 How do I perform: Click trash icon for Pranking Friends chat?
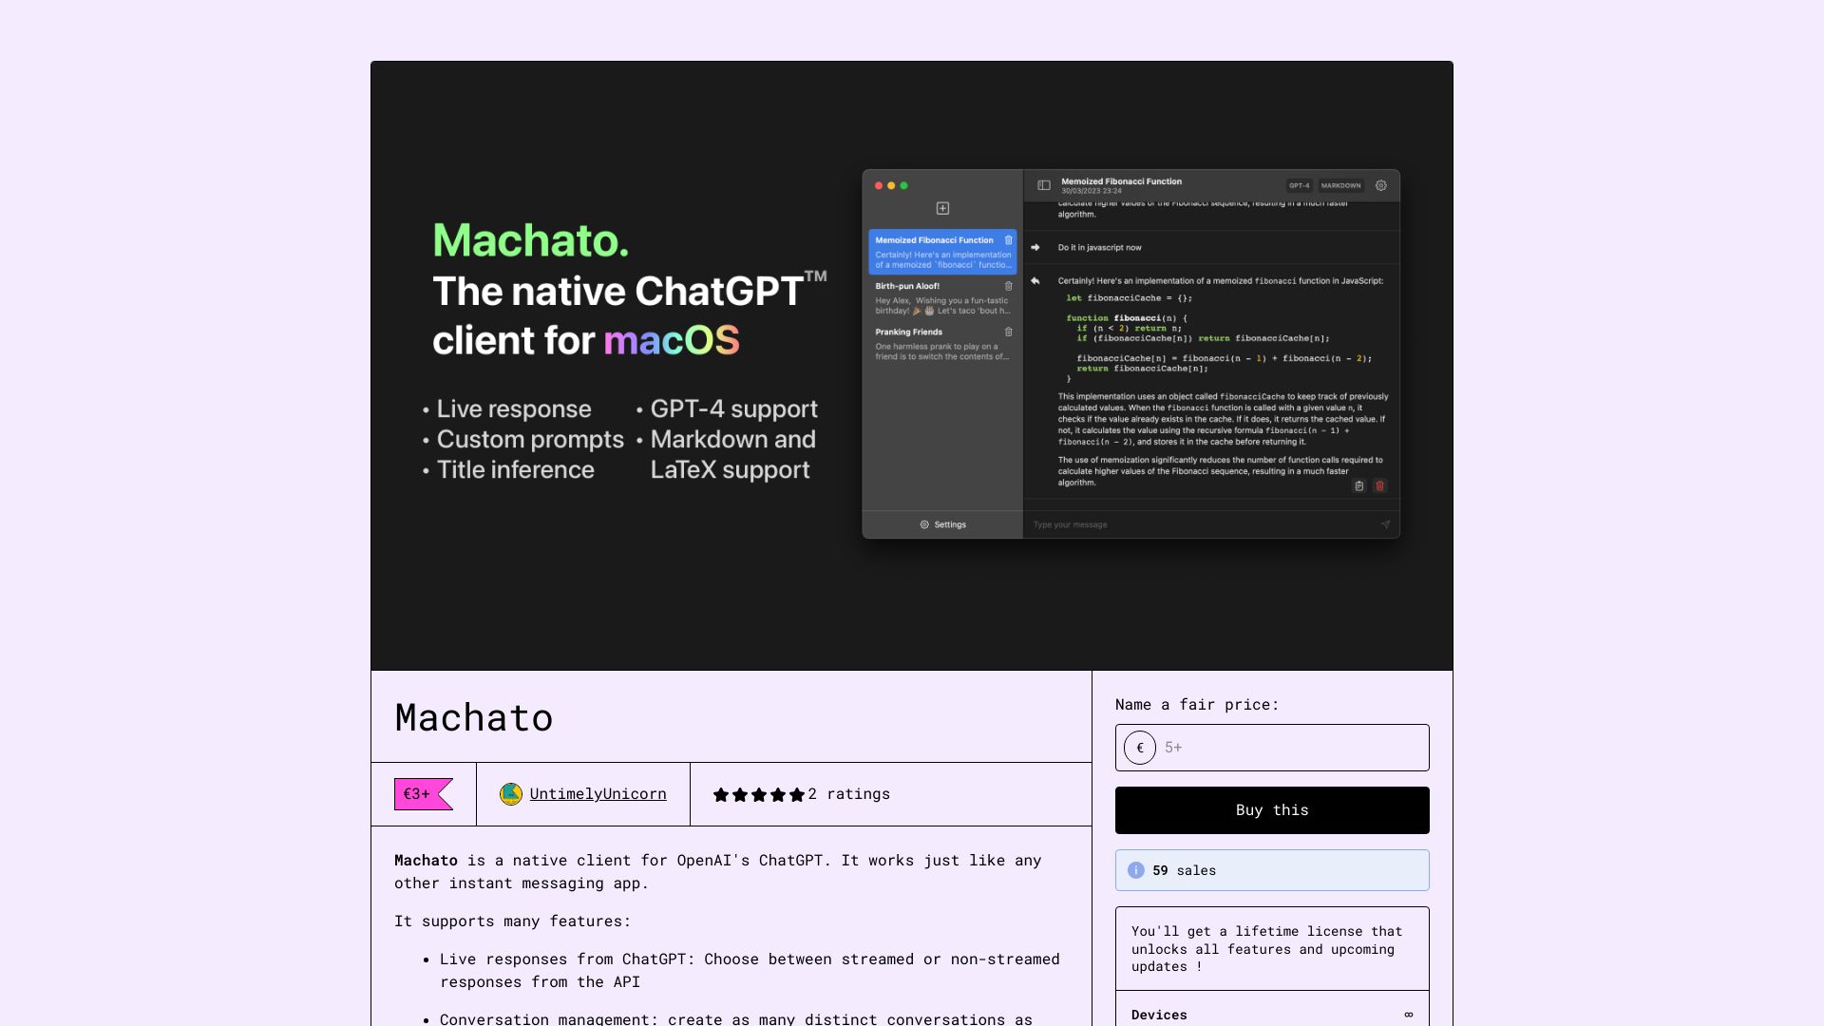click(x=1009, y=332)
